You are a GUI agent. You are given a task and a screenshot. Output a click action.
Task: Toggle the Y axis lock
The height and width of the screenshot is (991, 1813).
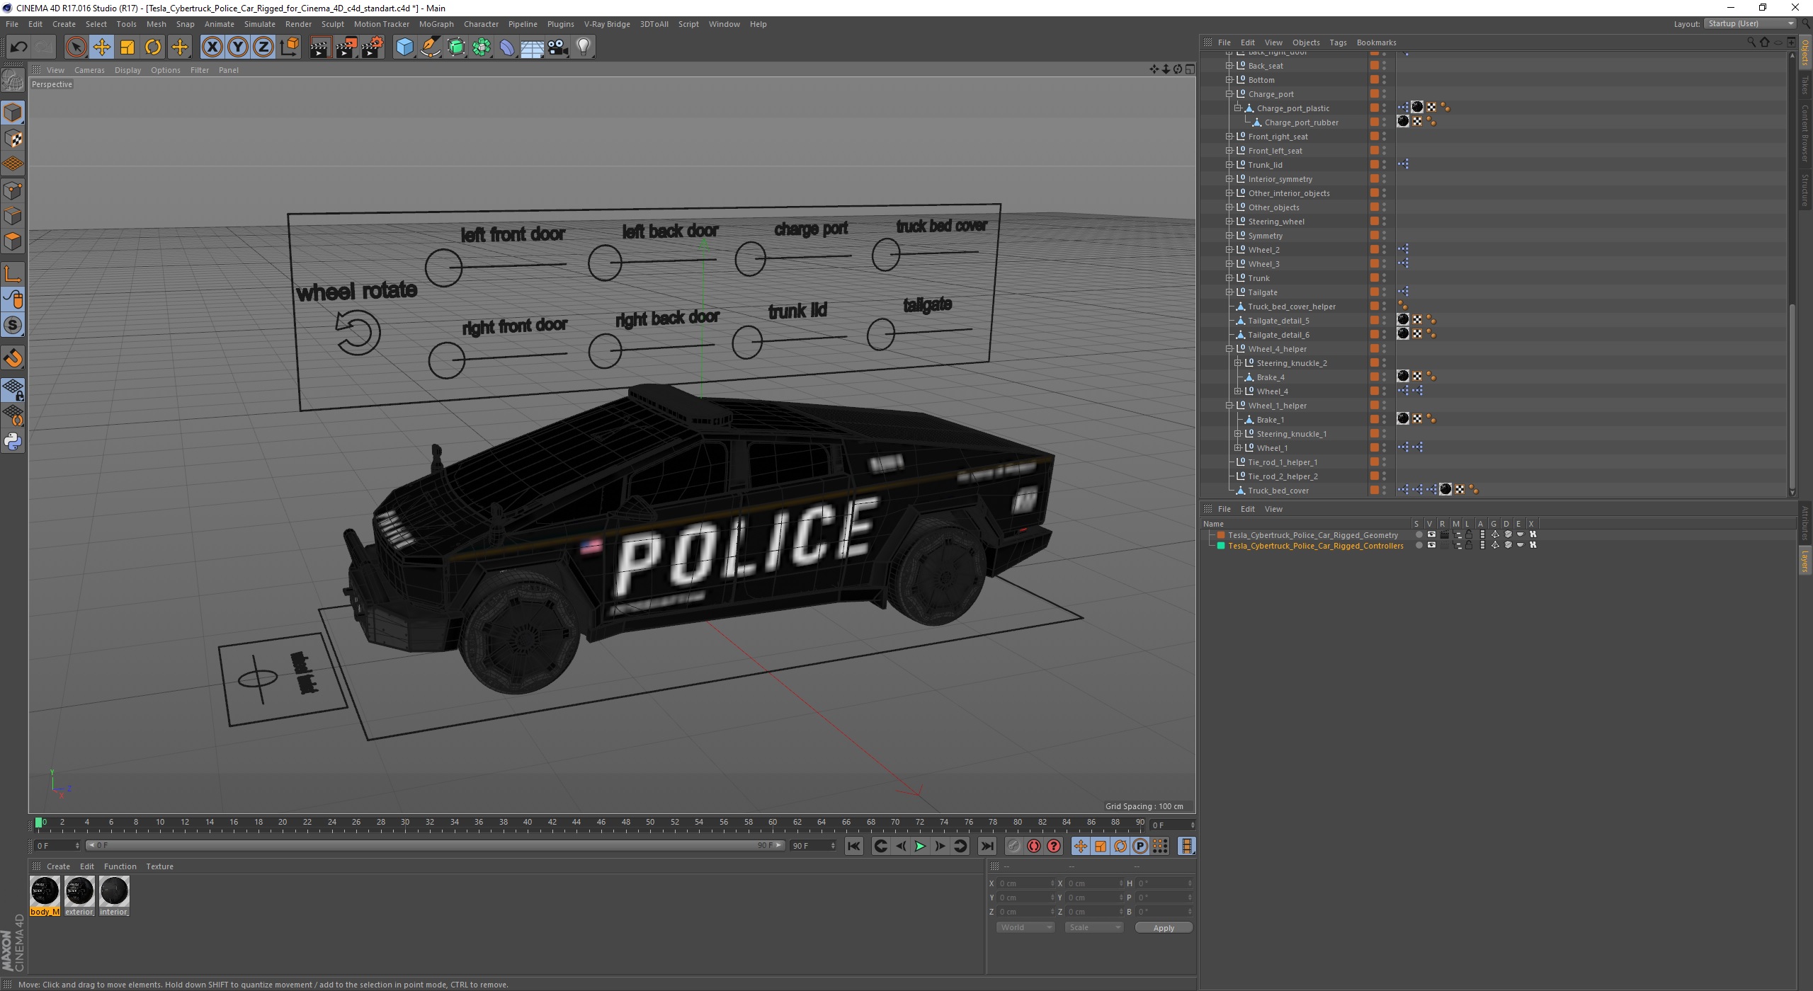tap(238, 47)
